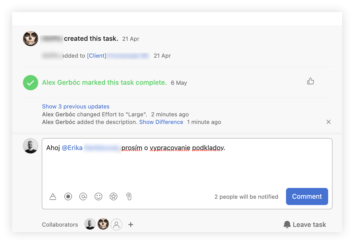Like the task completion with thumbs up
The height and width of the screenshot is (244, 354).
point(311,81)
